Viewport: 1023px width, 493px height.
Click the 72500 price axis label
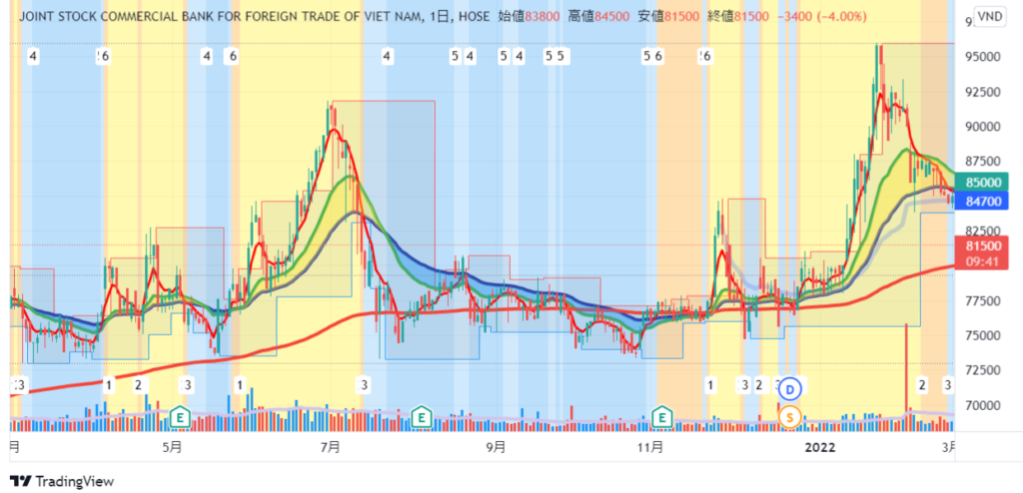984,369
